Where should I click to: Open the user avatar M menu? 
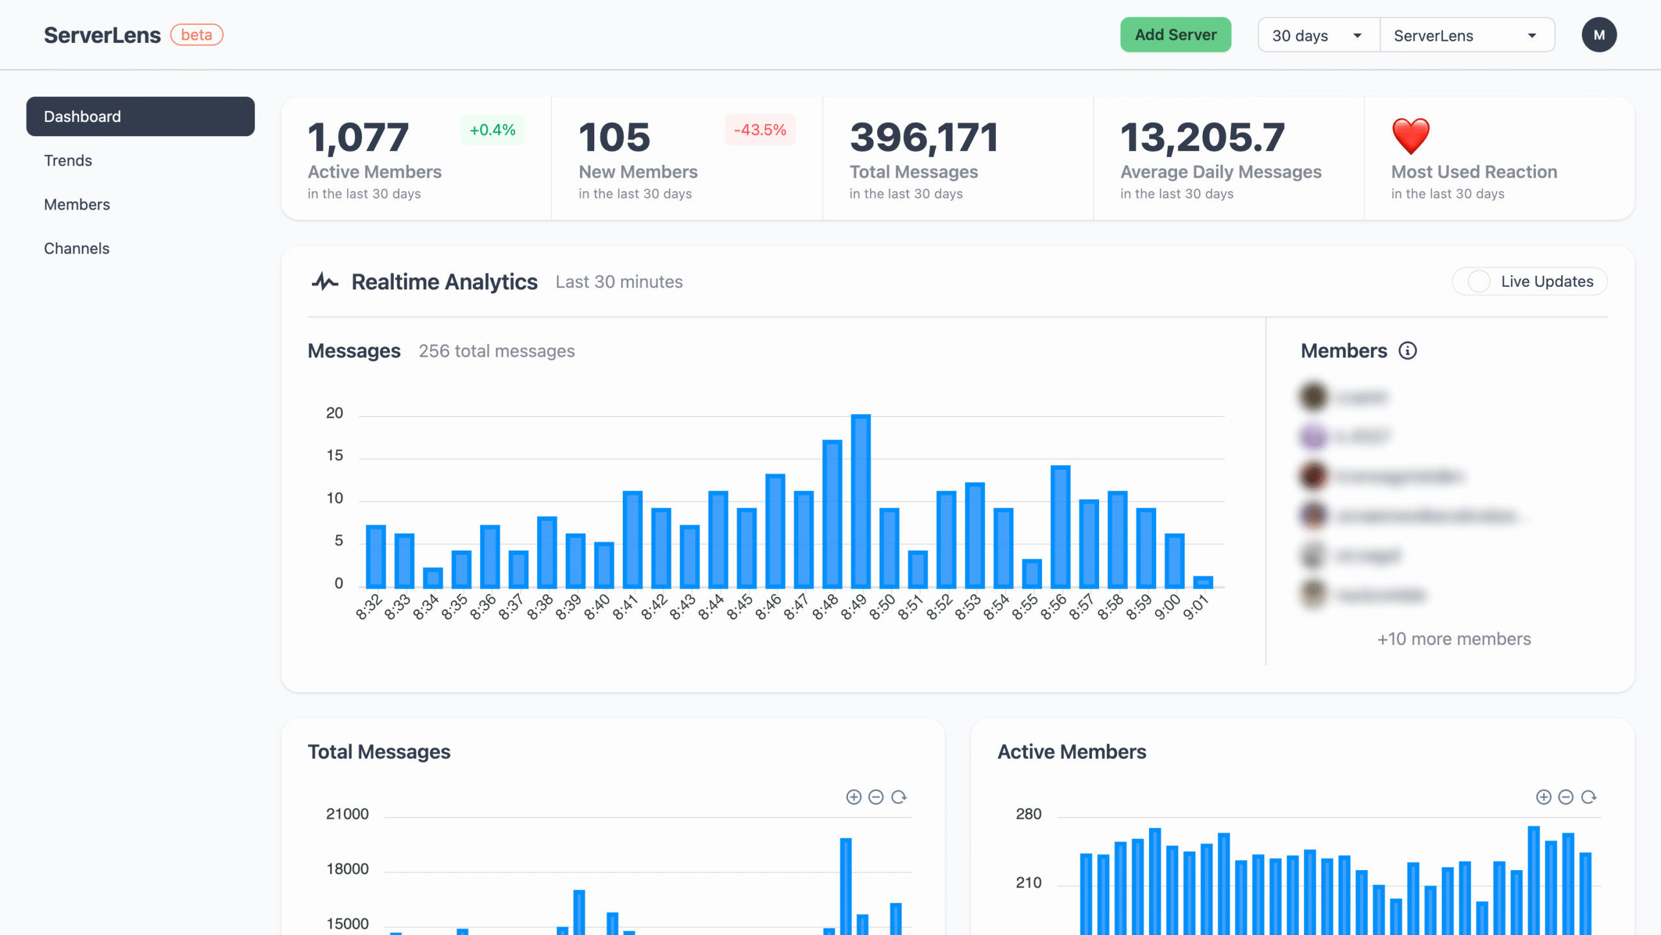point(1599,35)
